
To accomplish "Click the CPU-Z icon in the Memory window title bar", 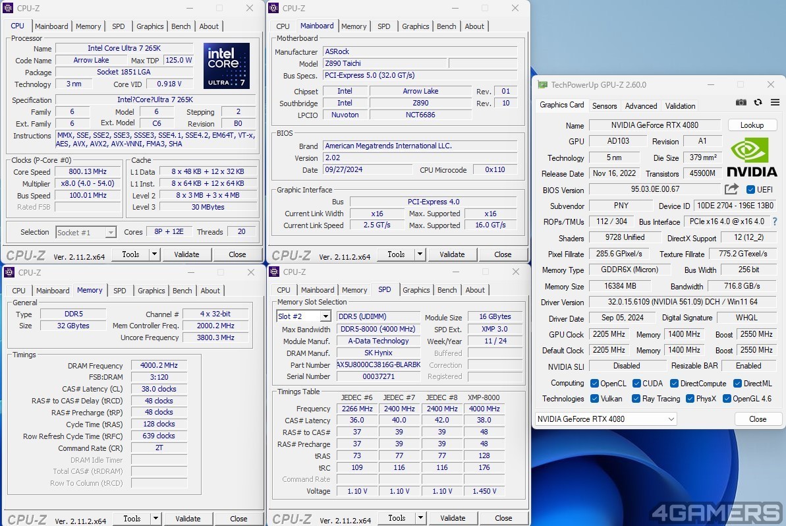I will [x=9, y=272].
